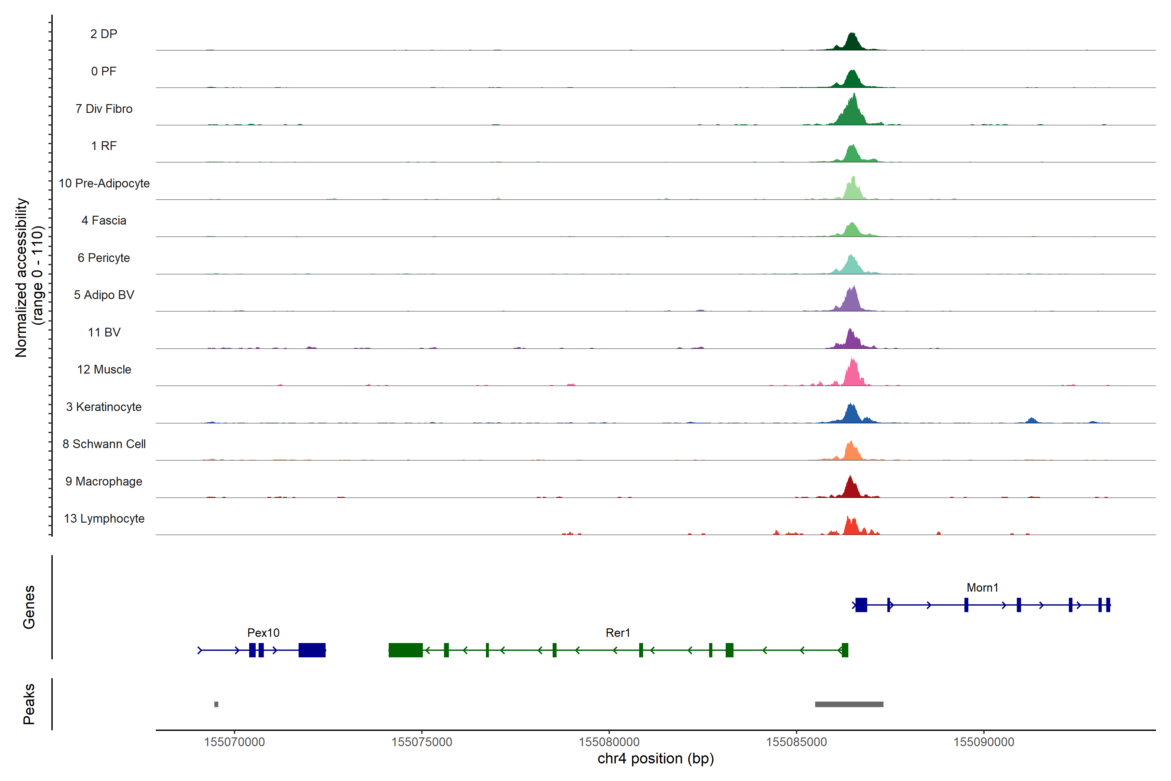Click the small gray peak near 155070000

pos(216,704)
